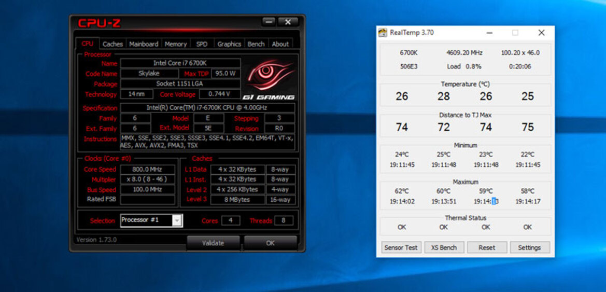Click the Specification field with i7-6700K CPU @ 4.00GHz
This screenshot has height=292, width=606.
click(x=207, y=108)
